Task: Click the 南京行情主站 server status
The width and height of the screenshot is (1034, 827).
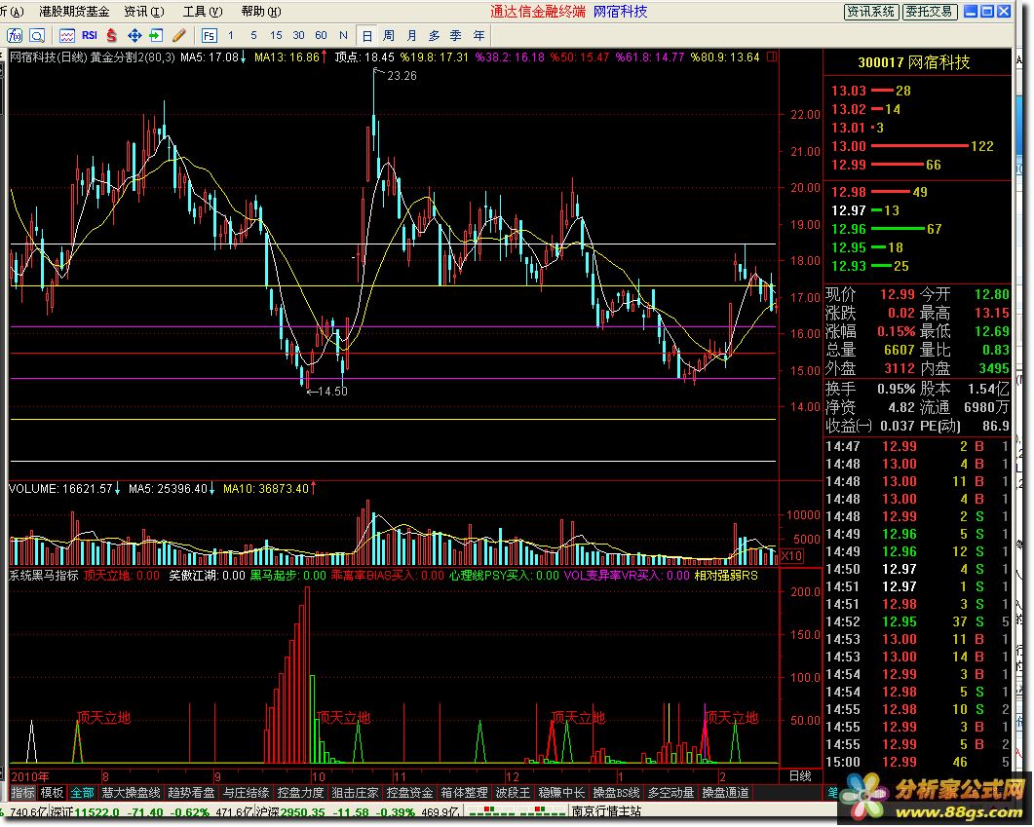Action: 607,811
